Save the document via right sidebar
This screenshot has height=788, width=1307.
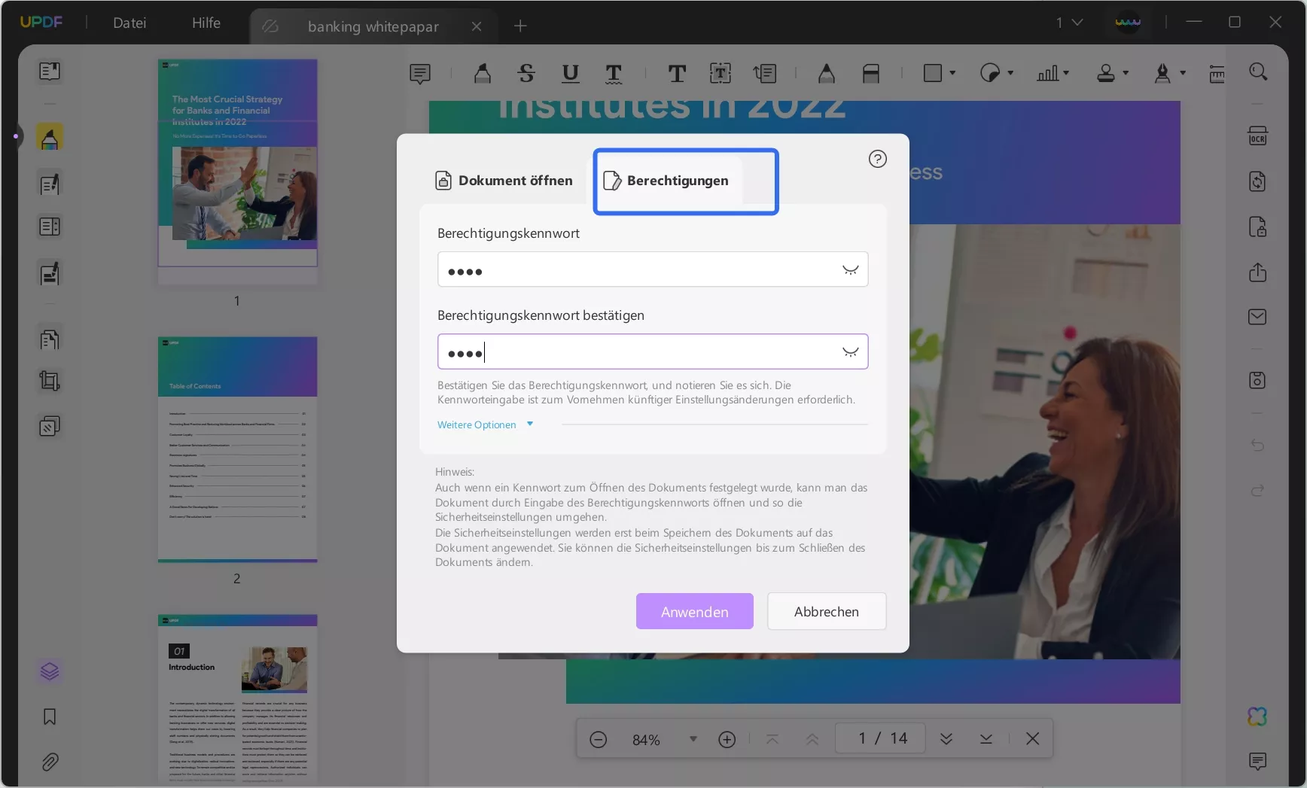point(1257,380)
